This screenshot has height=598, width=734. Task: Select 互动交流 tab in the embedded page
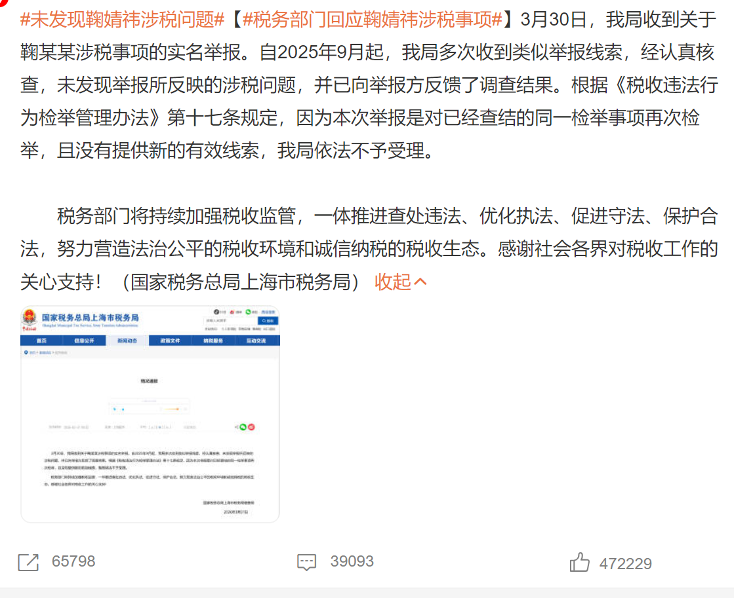click(x=256, y=341)
